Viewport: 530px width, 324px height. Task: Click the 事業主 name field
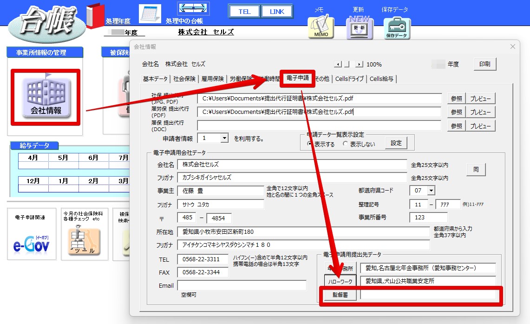click(221, 191)
